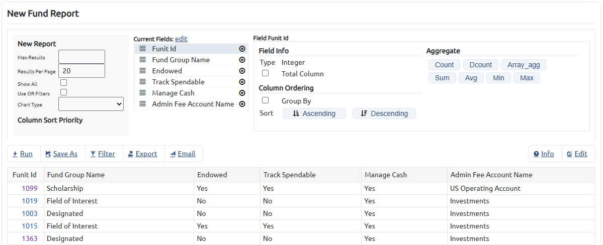Image resolution: width=603 pixels, height=245 pixels.
Task: Grab the drag handle for Track Spendable
Action: (x=143, y=82)
